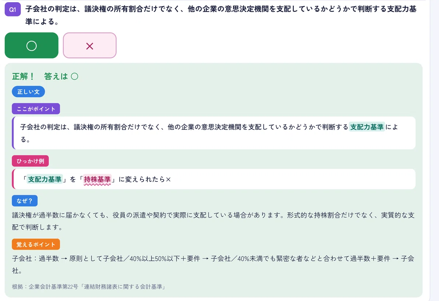Click the bold Q1 question statement

point(221,15)
